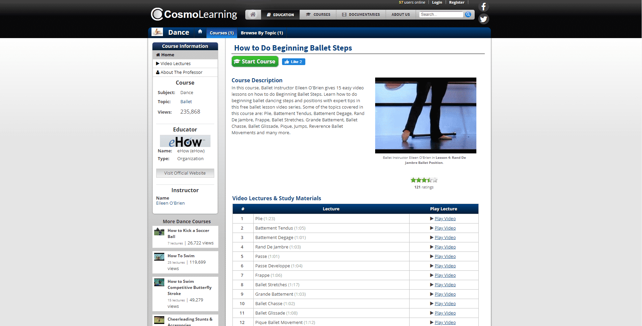
Task: Click the small home icon next to Dance
Action: pyautogui.click(x=200, y=31)
